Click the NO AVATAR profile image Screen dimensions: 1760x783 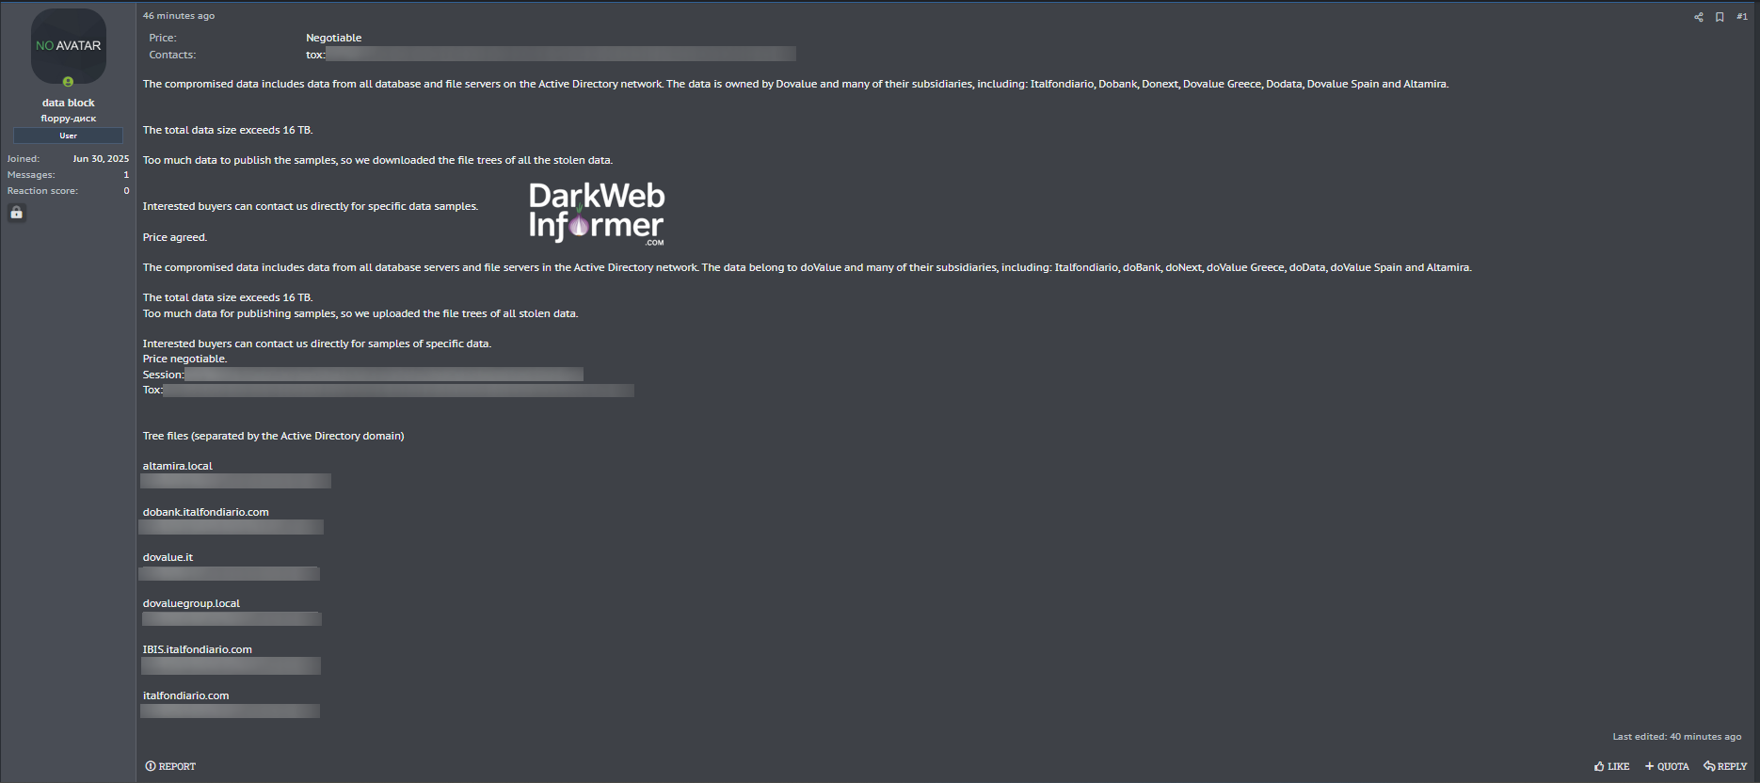(x=68, y=45)
